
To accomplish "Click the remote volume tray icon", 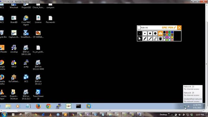I will (188, 106).
